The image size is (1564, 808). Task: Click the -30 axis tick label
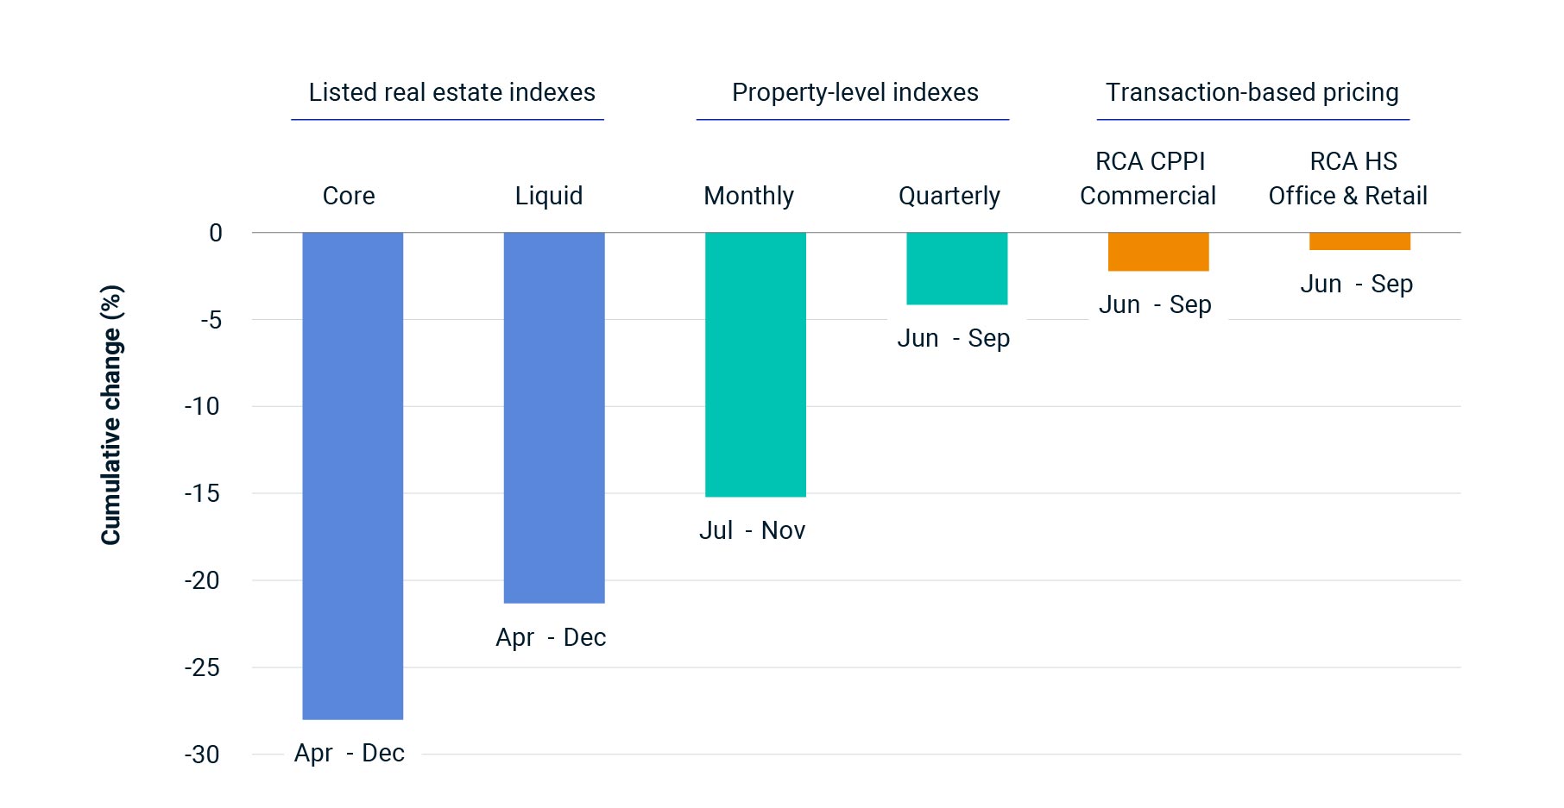pos(202,755)
